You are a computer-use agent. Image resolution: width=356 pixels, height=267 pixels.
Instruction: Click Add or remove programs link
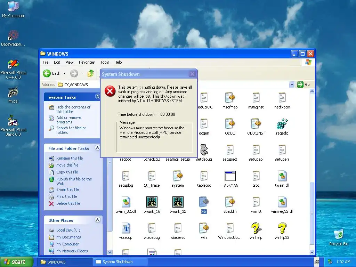(x=68, y=120)
